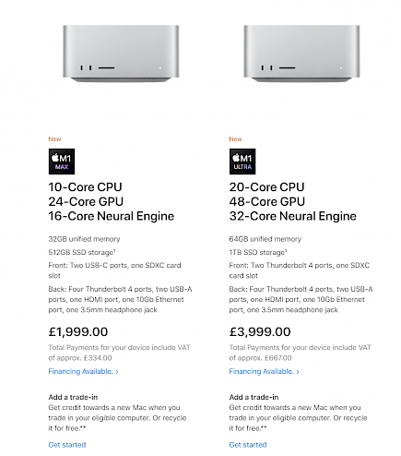This screenshot has width=401, height=456.
Task: Click chevron beside Financing Available for M1 Max
Action: (117, 372)
